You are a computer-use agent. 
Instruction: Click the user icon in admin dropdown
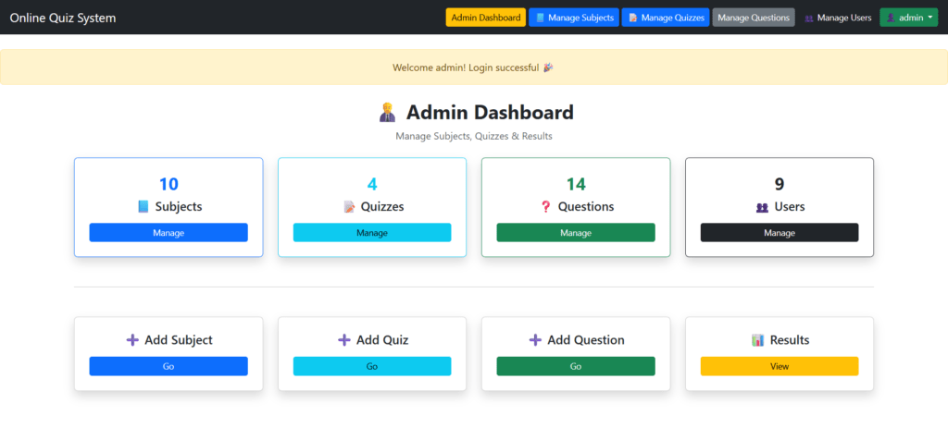891,18
